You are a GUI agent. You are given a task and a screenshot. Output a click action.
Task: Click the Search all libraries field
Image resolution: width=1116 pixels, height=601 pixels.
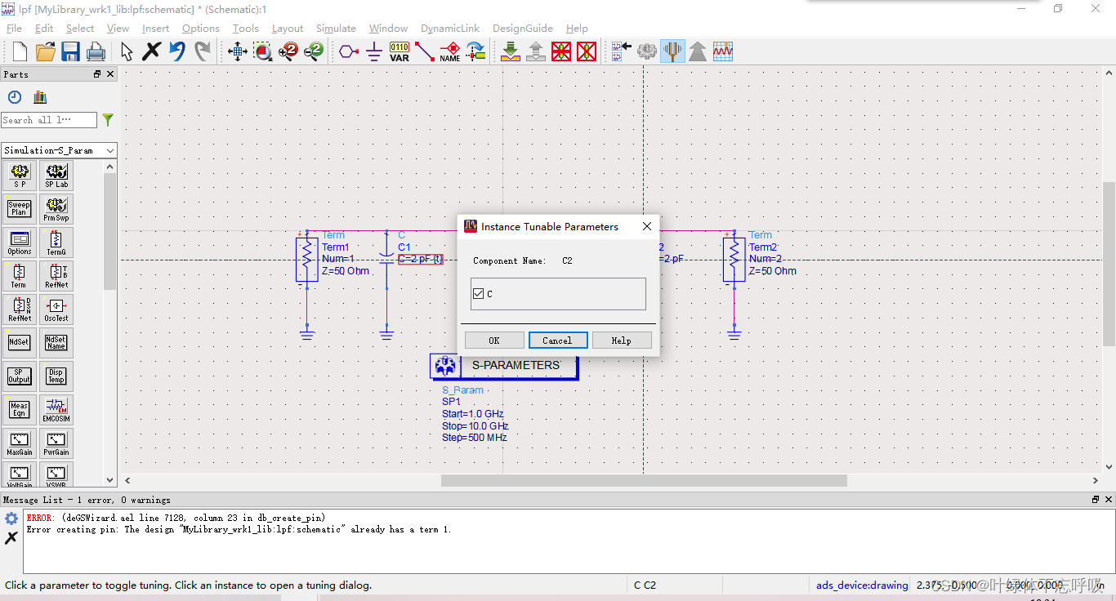click(49, 120)
